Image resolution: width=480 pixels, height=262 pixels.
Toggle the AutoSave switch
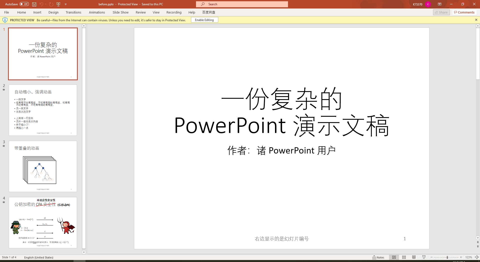coord(24,4)
